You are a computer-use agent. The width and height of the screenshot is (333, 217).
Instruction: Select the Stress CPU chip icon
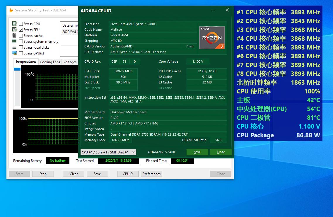click(14, 24)
